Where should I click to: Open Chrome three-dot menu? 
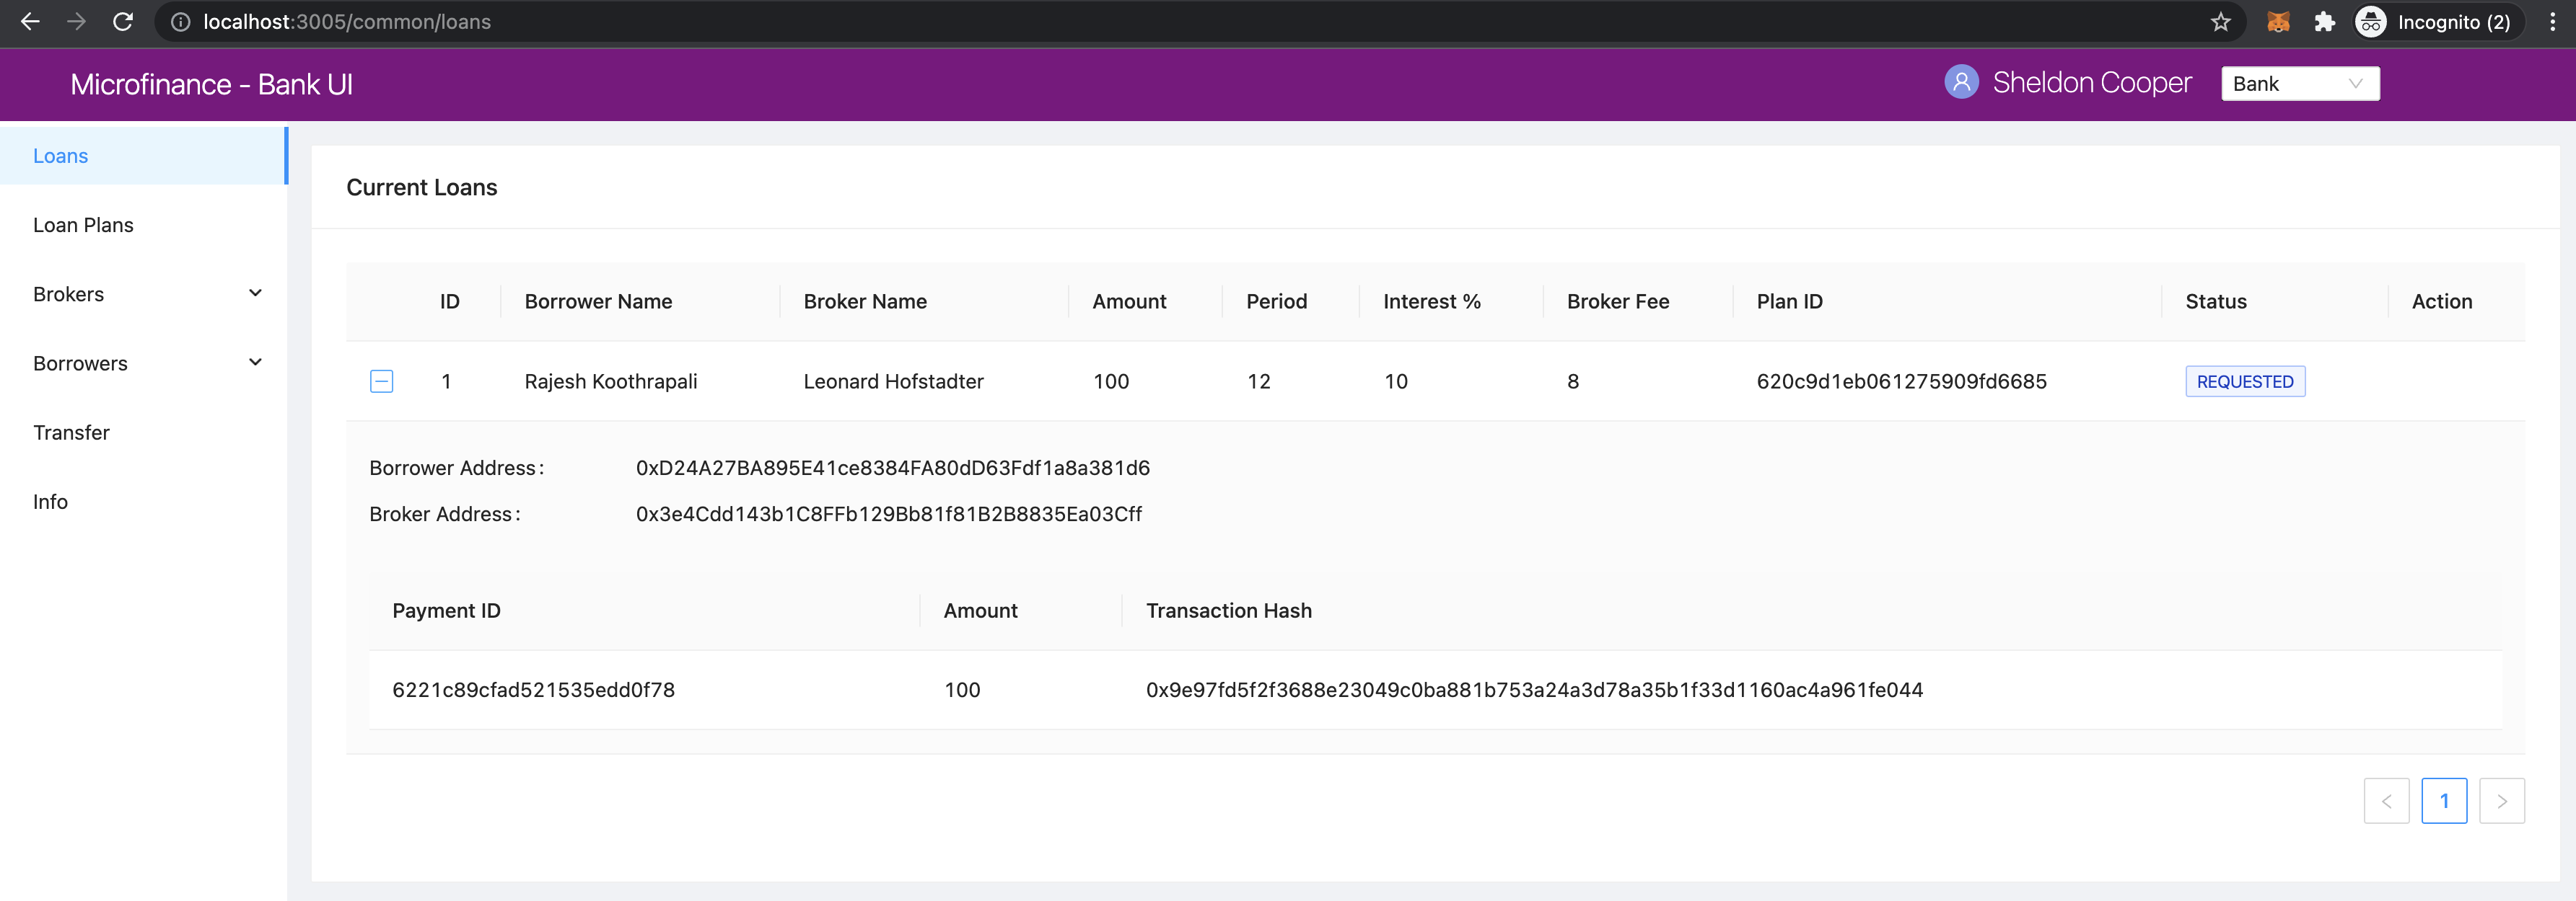click(2552, 22)
